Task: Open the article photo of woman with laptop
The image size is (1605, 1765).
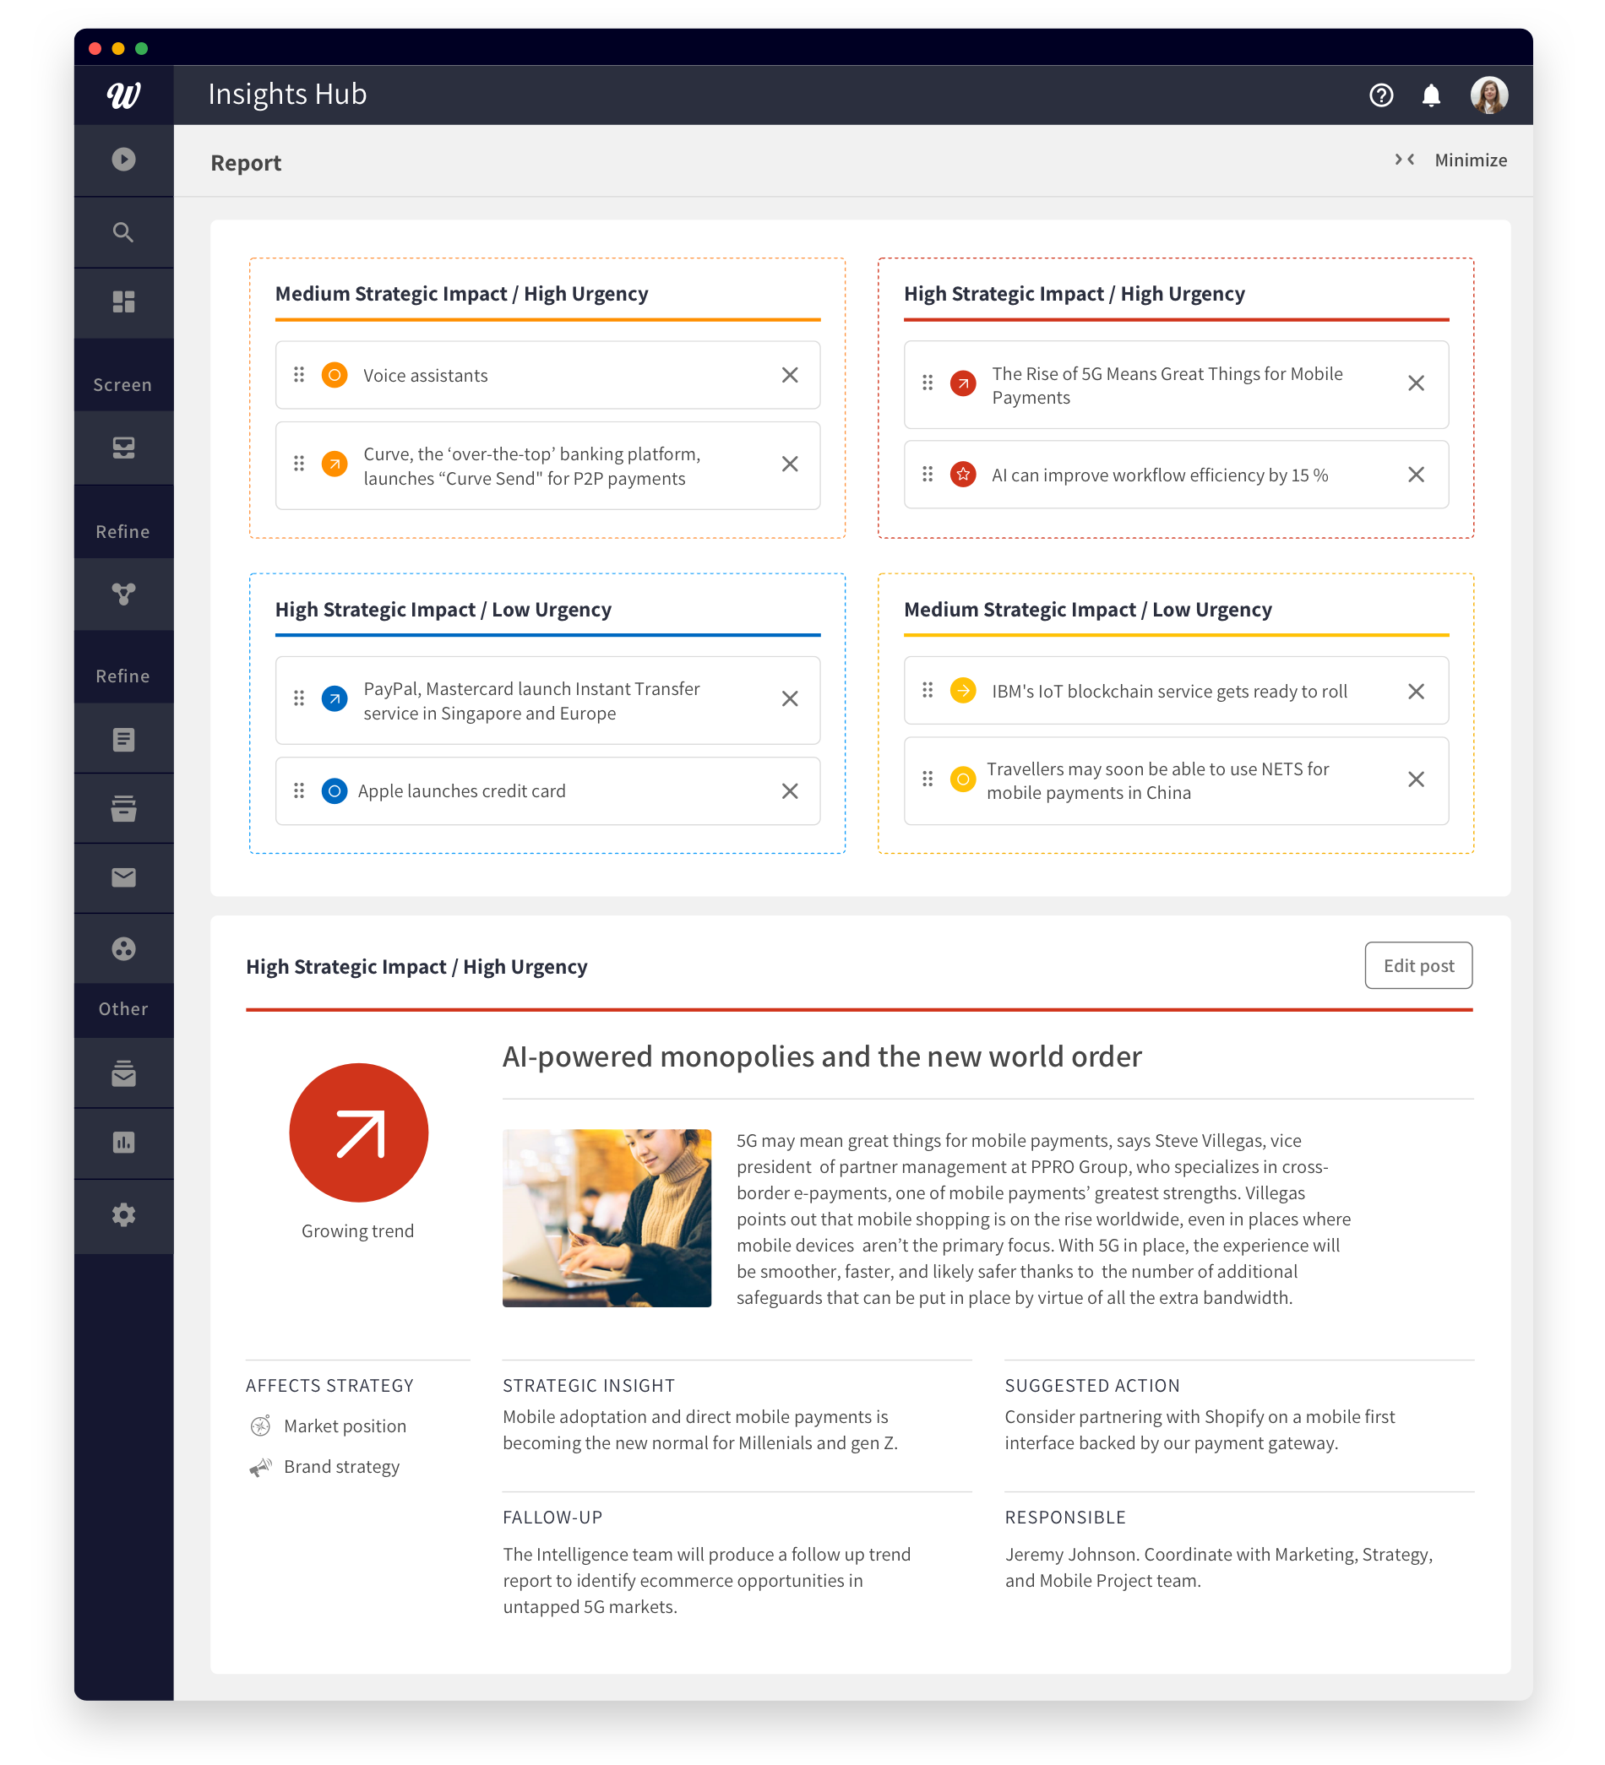Action: 607,1218
